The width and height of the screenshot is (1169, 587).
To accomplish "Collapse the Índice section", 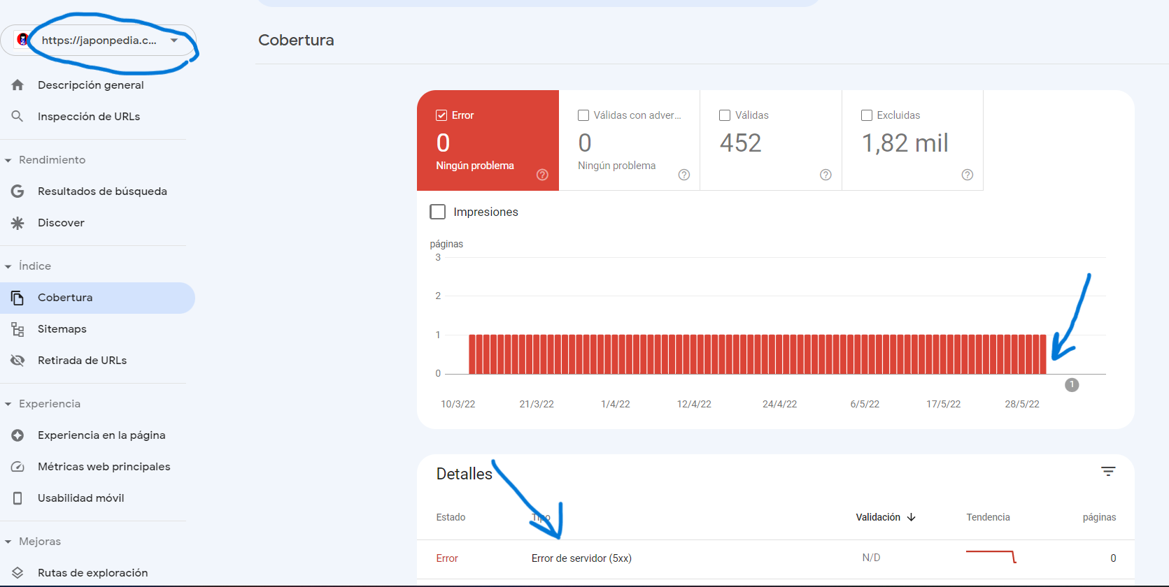I will (x=8, y=266).
